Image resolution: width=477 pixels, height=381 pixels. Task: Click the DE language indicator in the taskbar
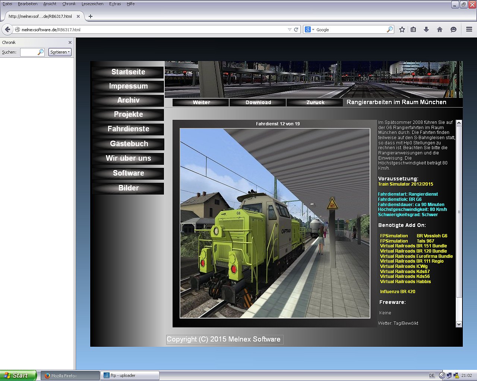(x=432, y=376)
